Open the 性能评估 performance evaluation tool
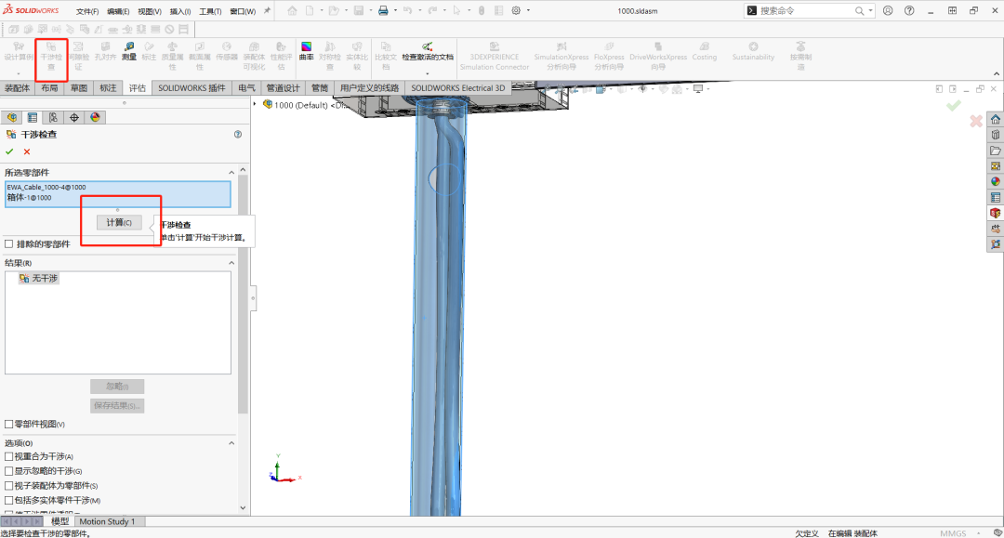The width and height of the screenshot is (1004, 538). pyautogui.click(x=281, y=57)
